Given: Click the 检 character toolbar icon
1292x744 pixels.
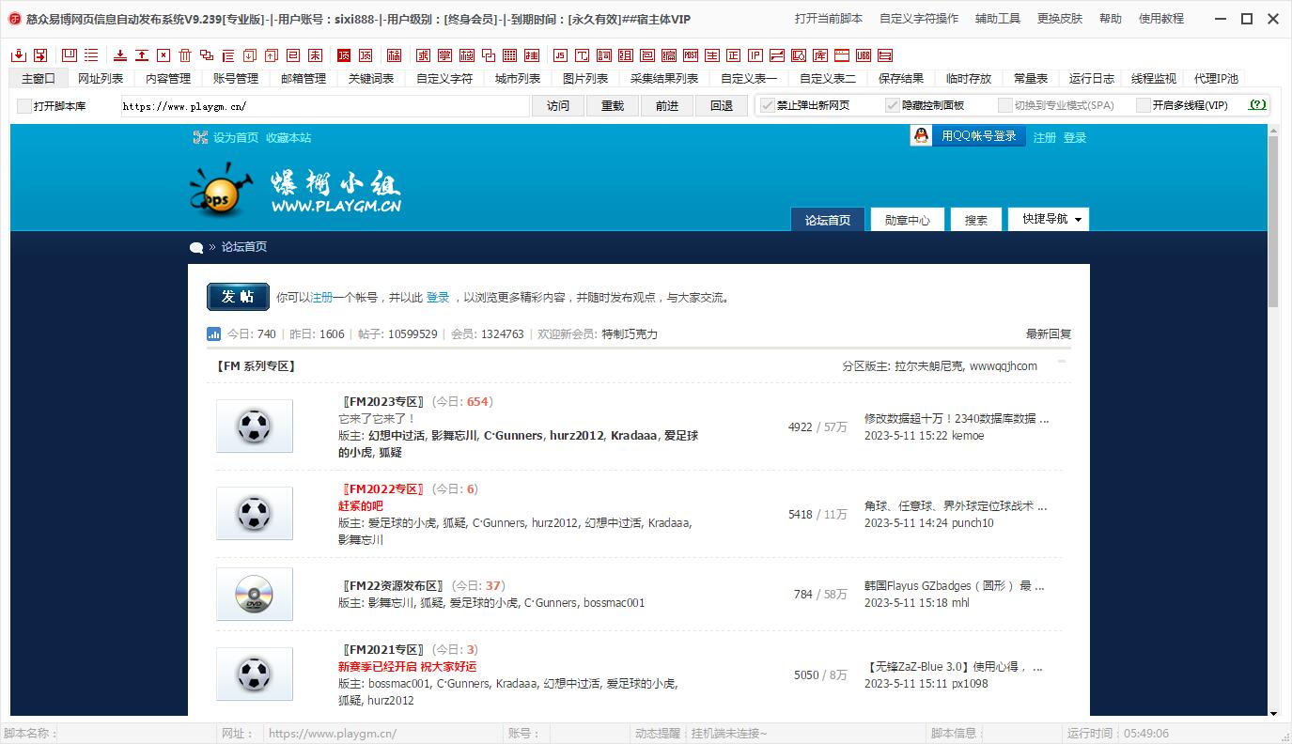Looking at the screenshot, I should pyautogui.click(x=466, y=54).
